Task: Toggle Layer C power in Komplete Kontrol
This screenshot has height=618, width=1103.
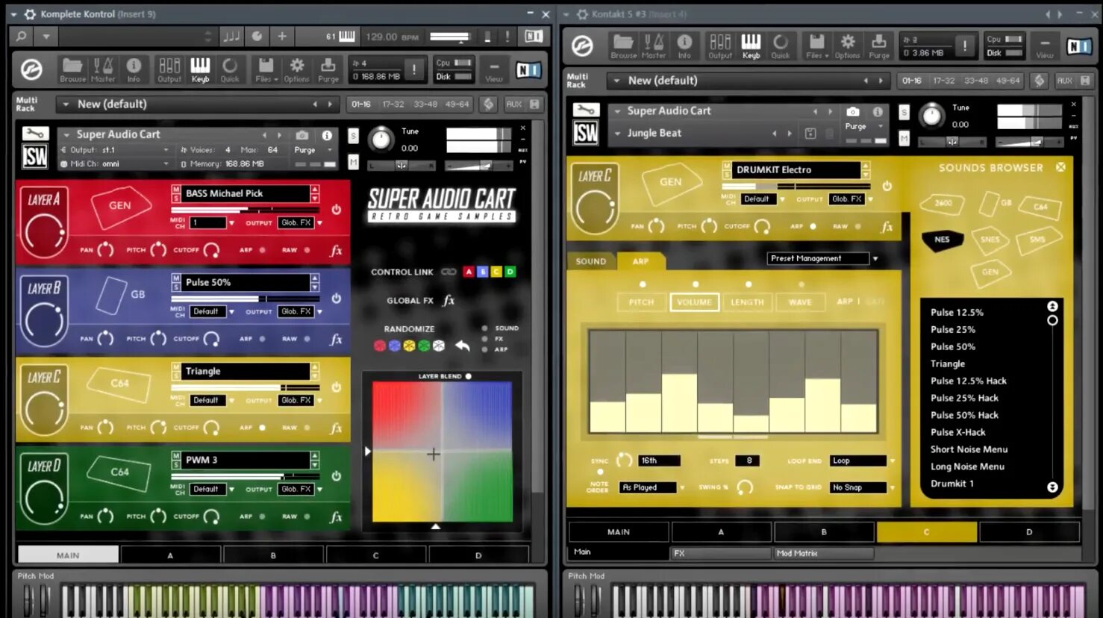Action: tap(337, 387)
